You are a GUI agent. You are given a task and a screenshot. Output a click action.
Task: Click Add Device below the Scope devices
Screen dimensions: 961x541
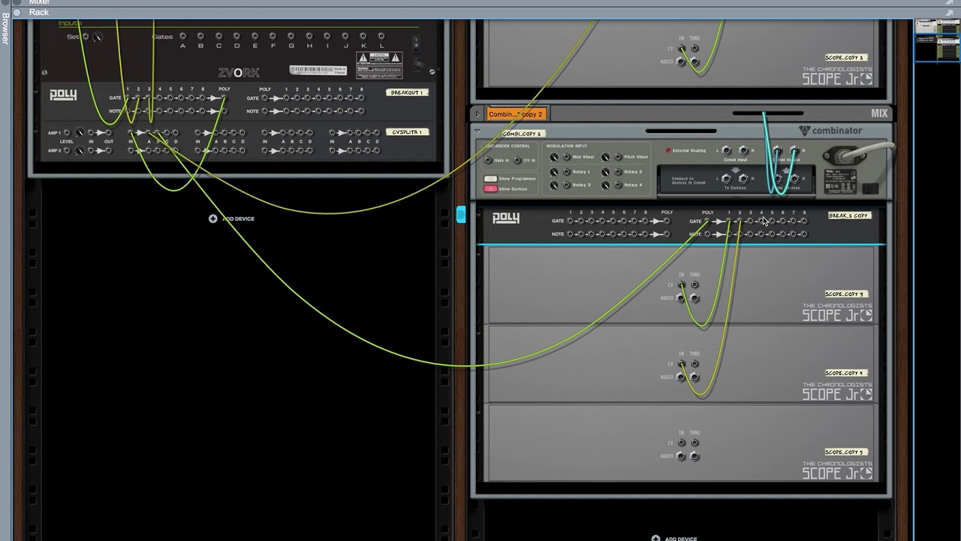pyautogui.click(x=674, y=538)
